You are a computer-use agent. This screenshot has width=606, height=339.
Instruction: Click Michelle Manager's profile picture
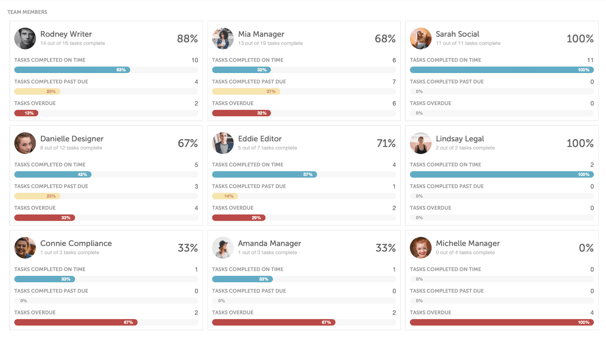click(x=421, y=248)
